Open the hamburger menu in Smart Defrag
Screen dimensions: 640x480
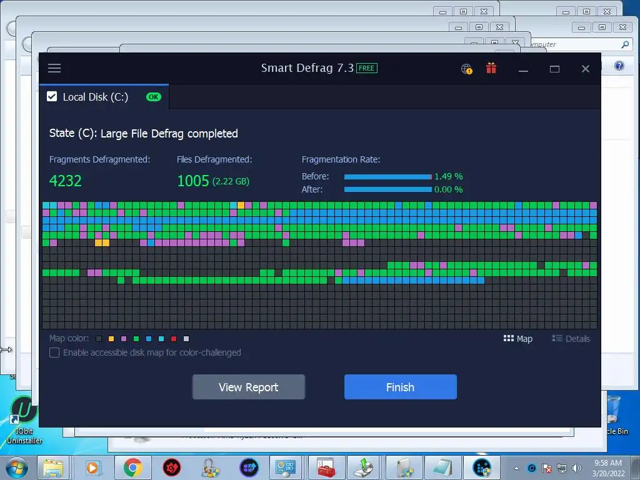(54, 68)
